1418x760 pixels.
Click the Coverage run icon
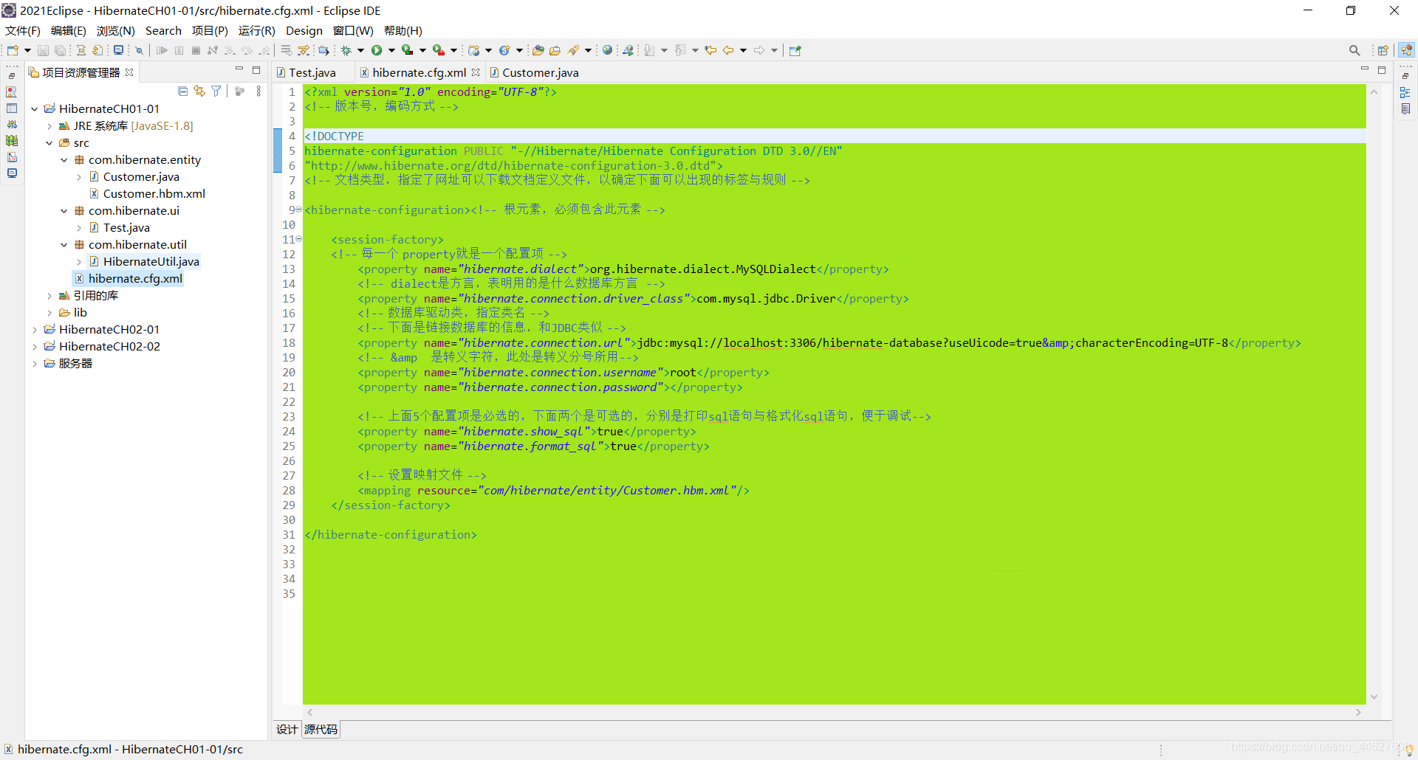tap(407, 50)
